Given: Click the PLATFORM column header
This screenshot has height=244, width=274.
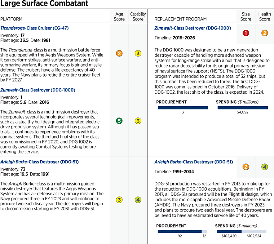Looking at the screenshot, I should [11, 19].
